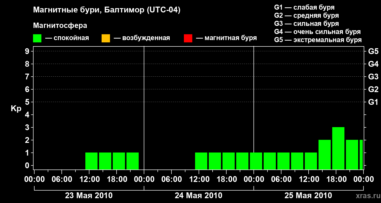The image size is (381, 203).
Task: Click the '23 Мая 2010' date label
Action: [x=89, y=196]
